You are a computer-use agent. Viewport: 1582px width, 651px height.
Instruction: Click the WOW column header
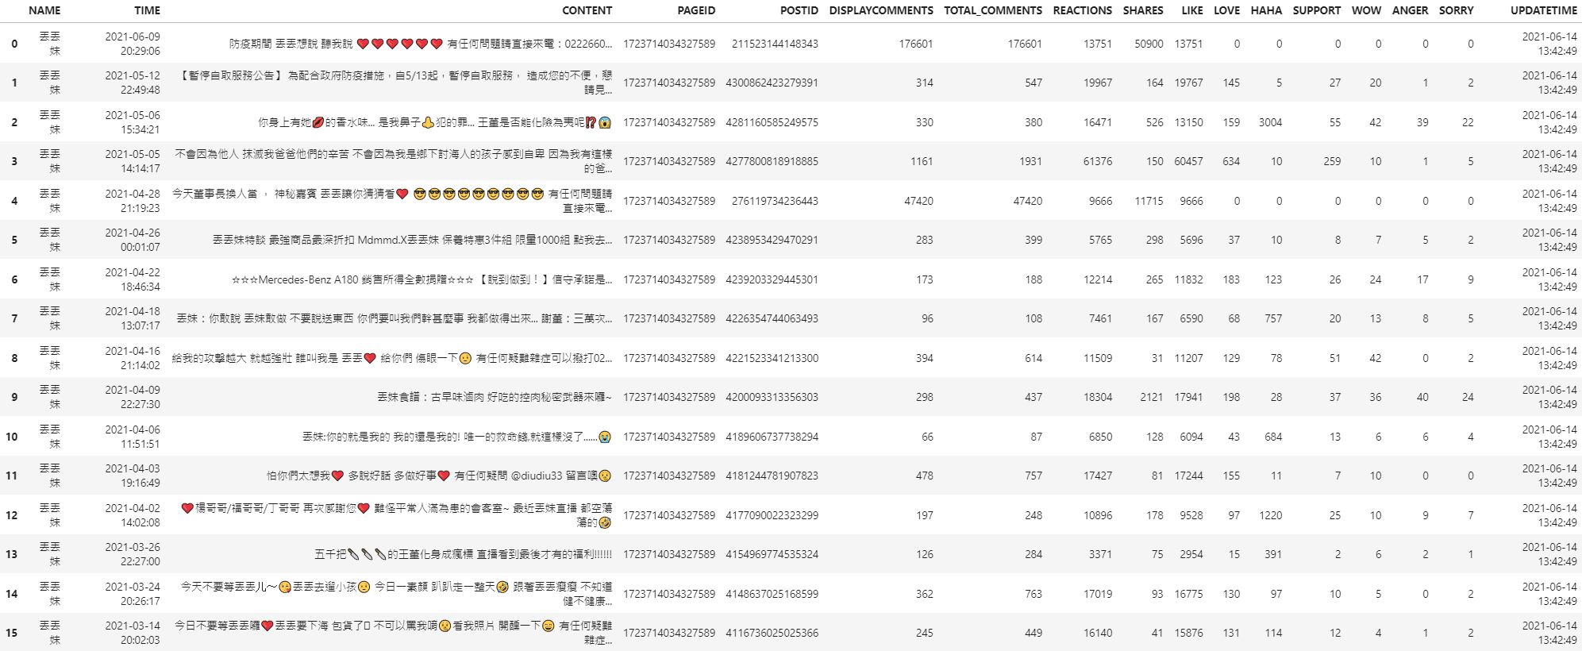[1366, 10]
